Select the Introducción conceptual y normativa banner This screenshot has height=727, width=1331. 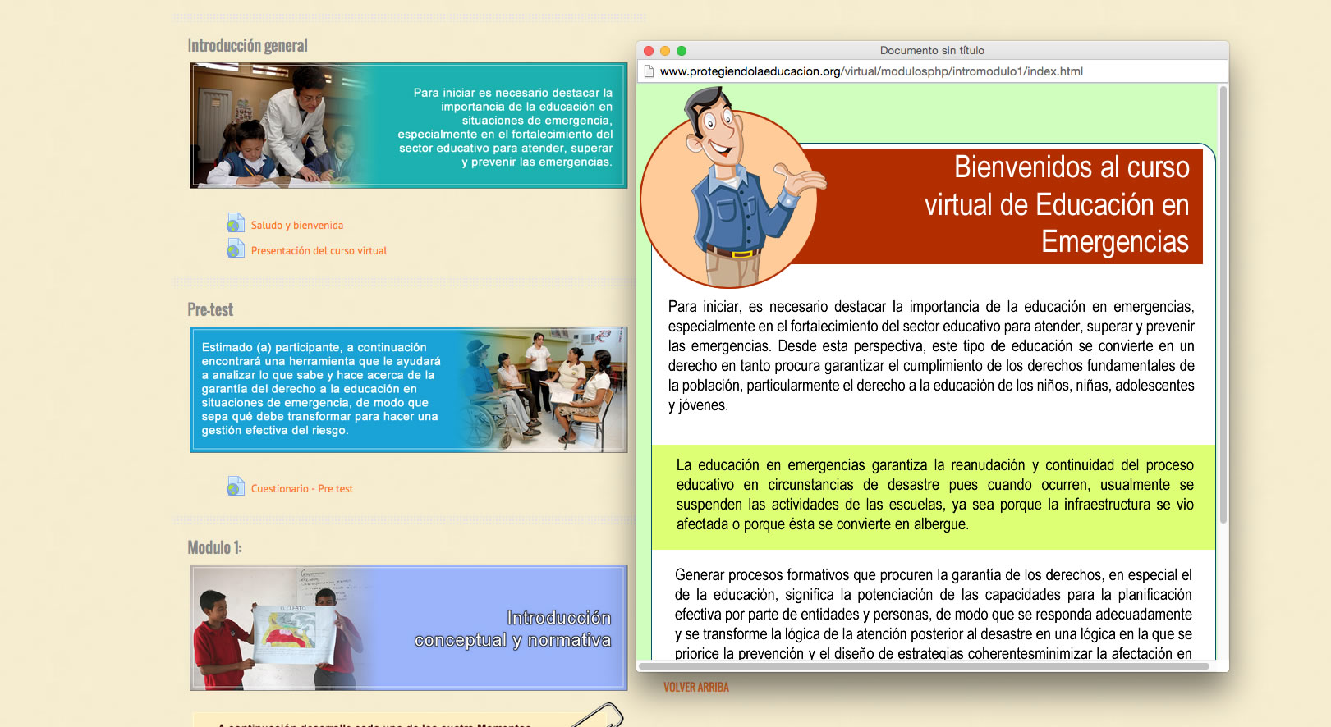(408, 628)
